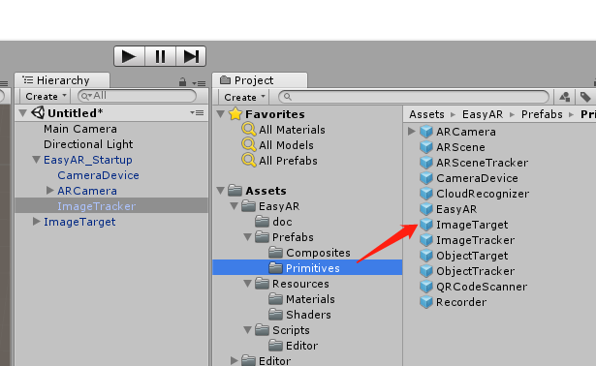Expand the ARCamera prefab arrow
596x366 pixels.
[x=411, y=132]
